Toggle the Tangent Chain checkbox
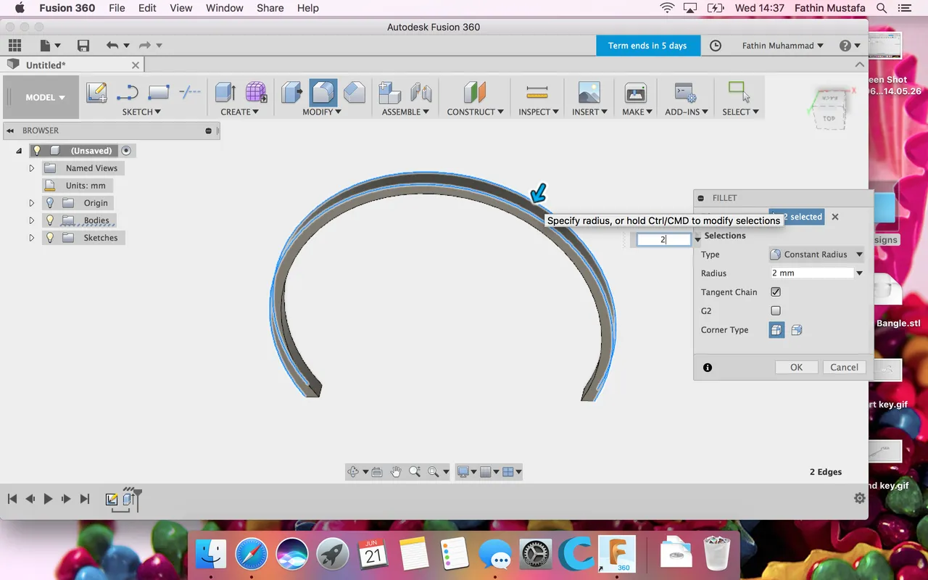This screenshot has width=928, height=580. 776,292
